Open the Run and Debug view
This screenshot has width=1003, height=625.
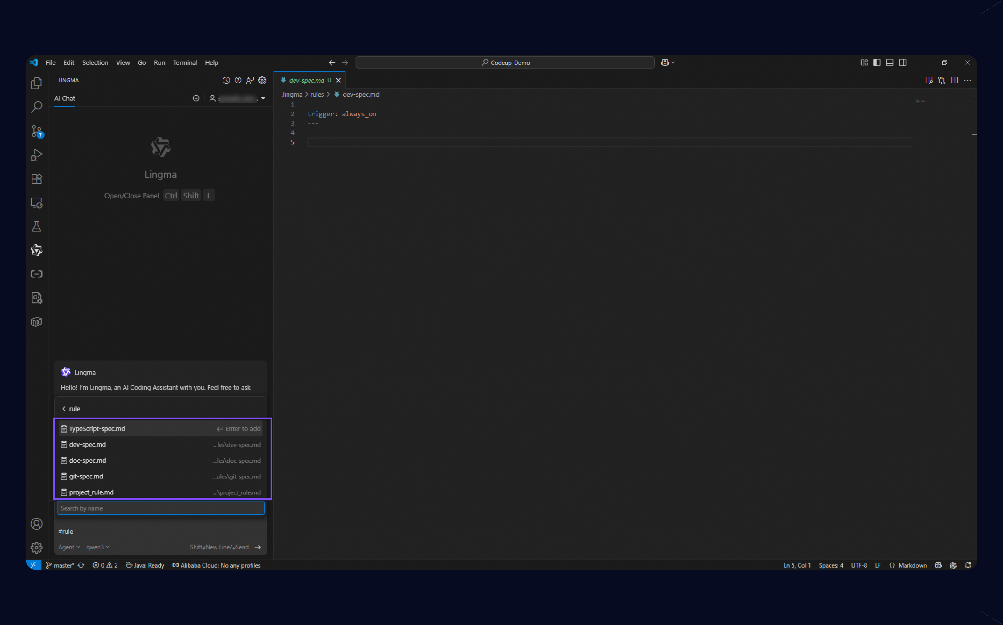37,155
